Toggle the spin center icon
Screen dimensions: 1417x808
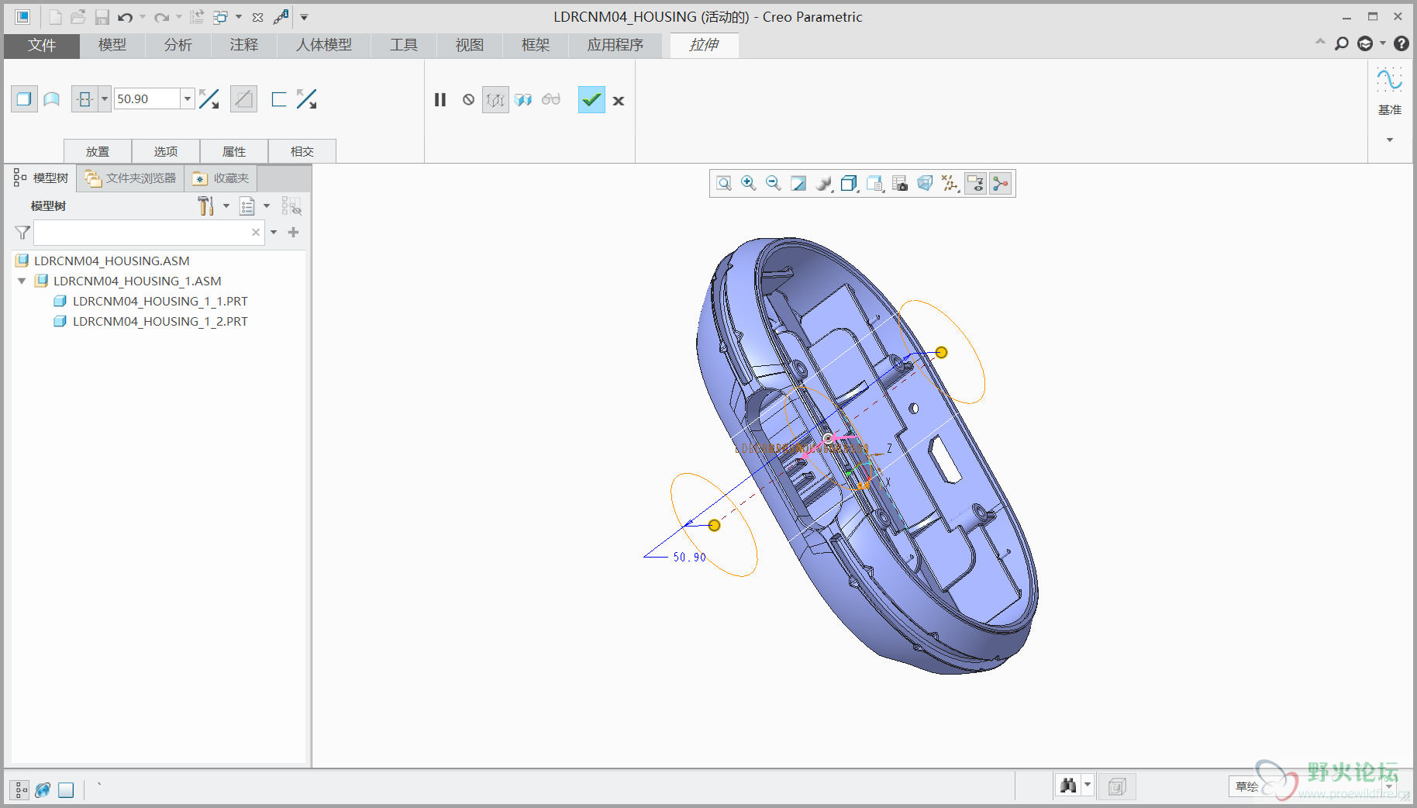[1001, 184]
